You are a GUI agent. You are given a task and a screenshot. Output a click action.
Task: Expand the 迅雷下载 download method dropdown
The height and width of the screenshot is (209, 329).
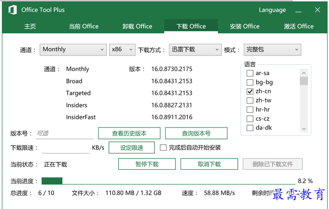195,50
